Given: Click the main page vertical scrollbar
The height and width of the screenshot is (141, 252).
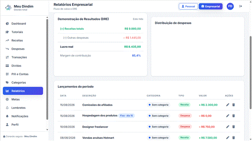Looking at the screenshot, I should tap(250, 73).
